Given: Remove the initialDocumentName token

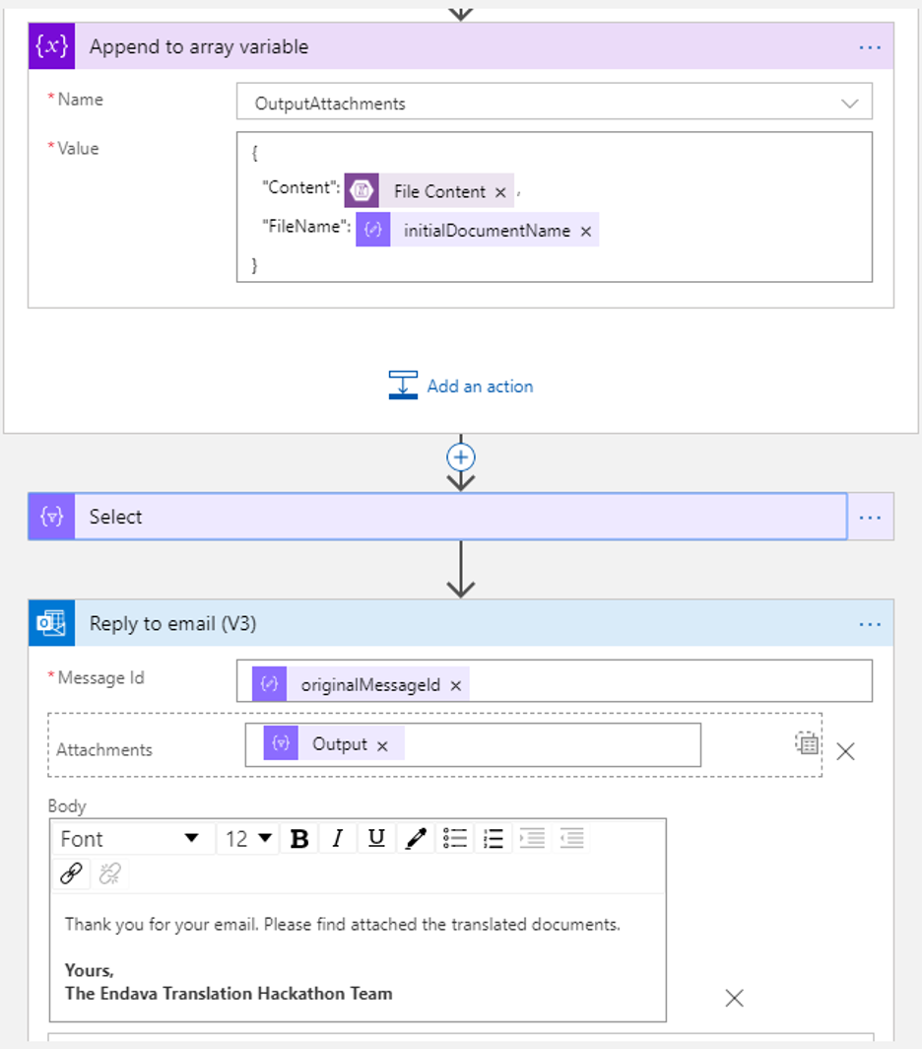Looking at the screenshot, I should [x=586, y=232].
